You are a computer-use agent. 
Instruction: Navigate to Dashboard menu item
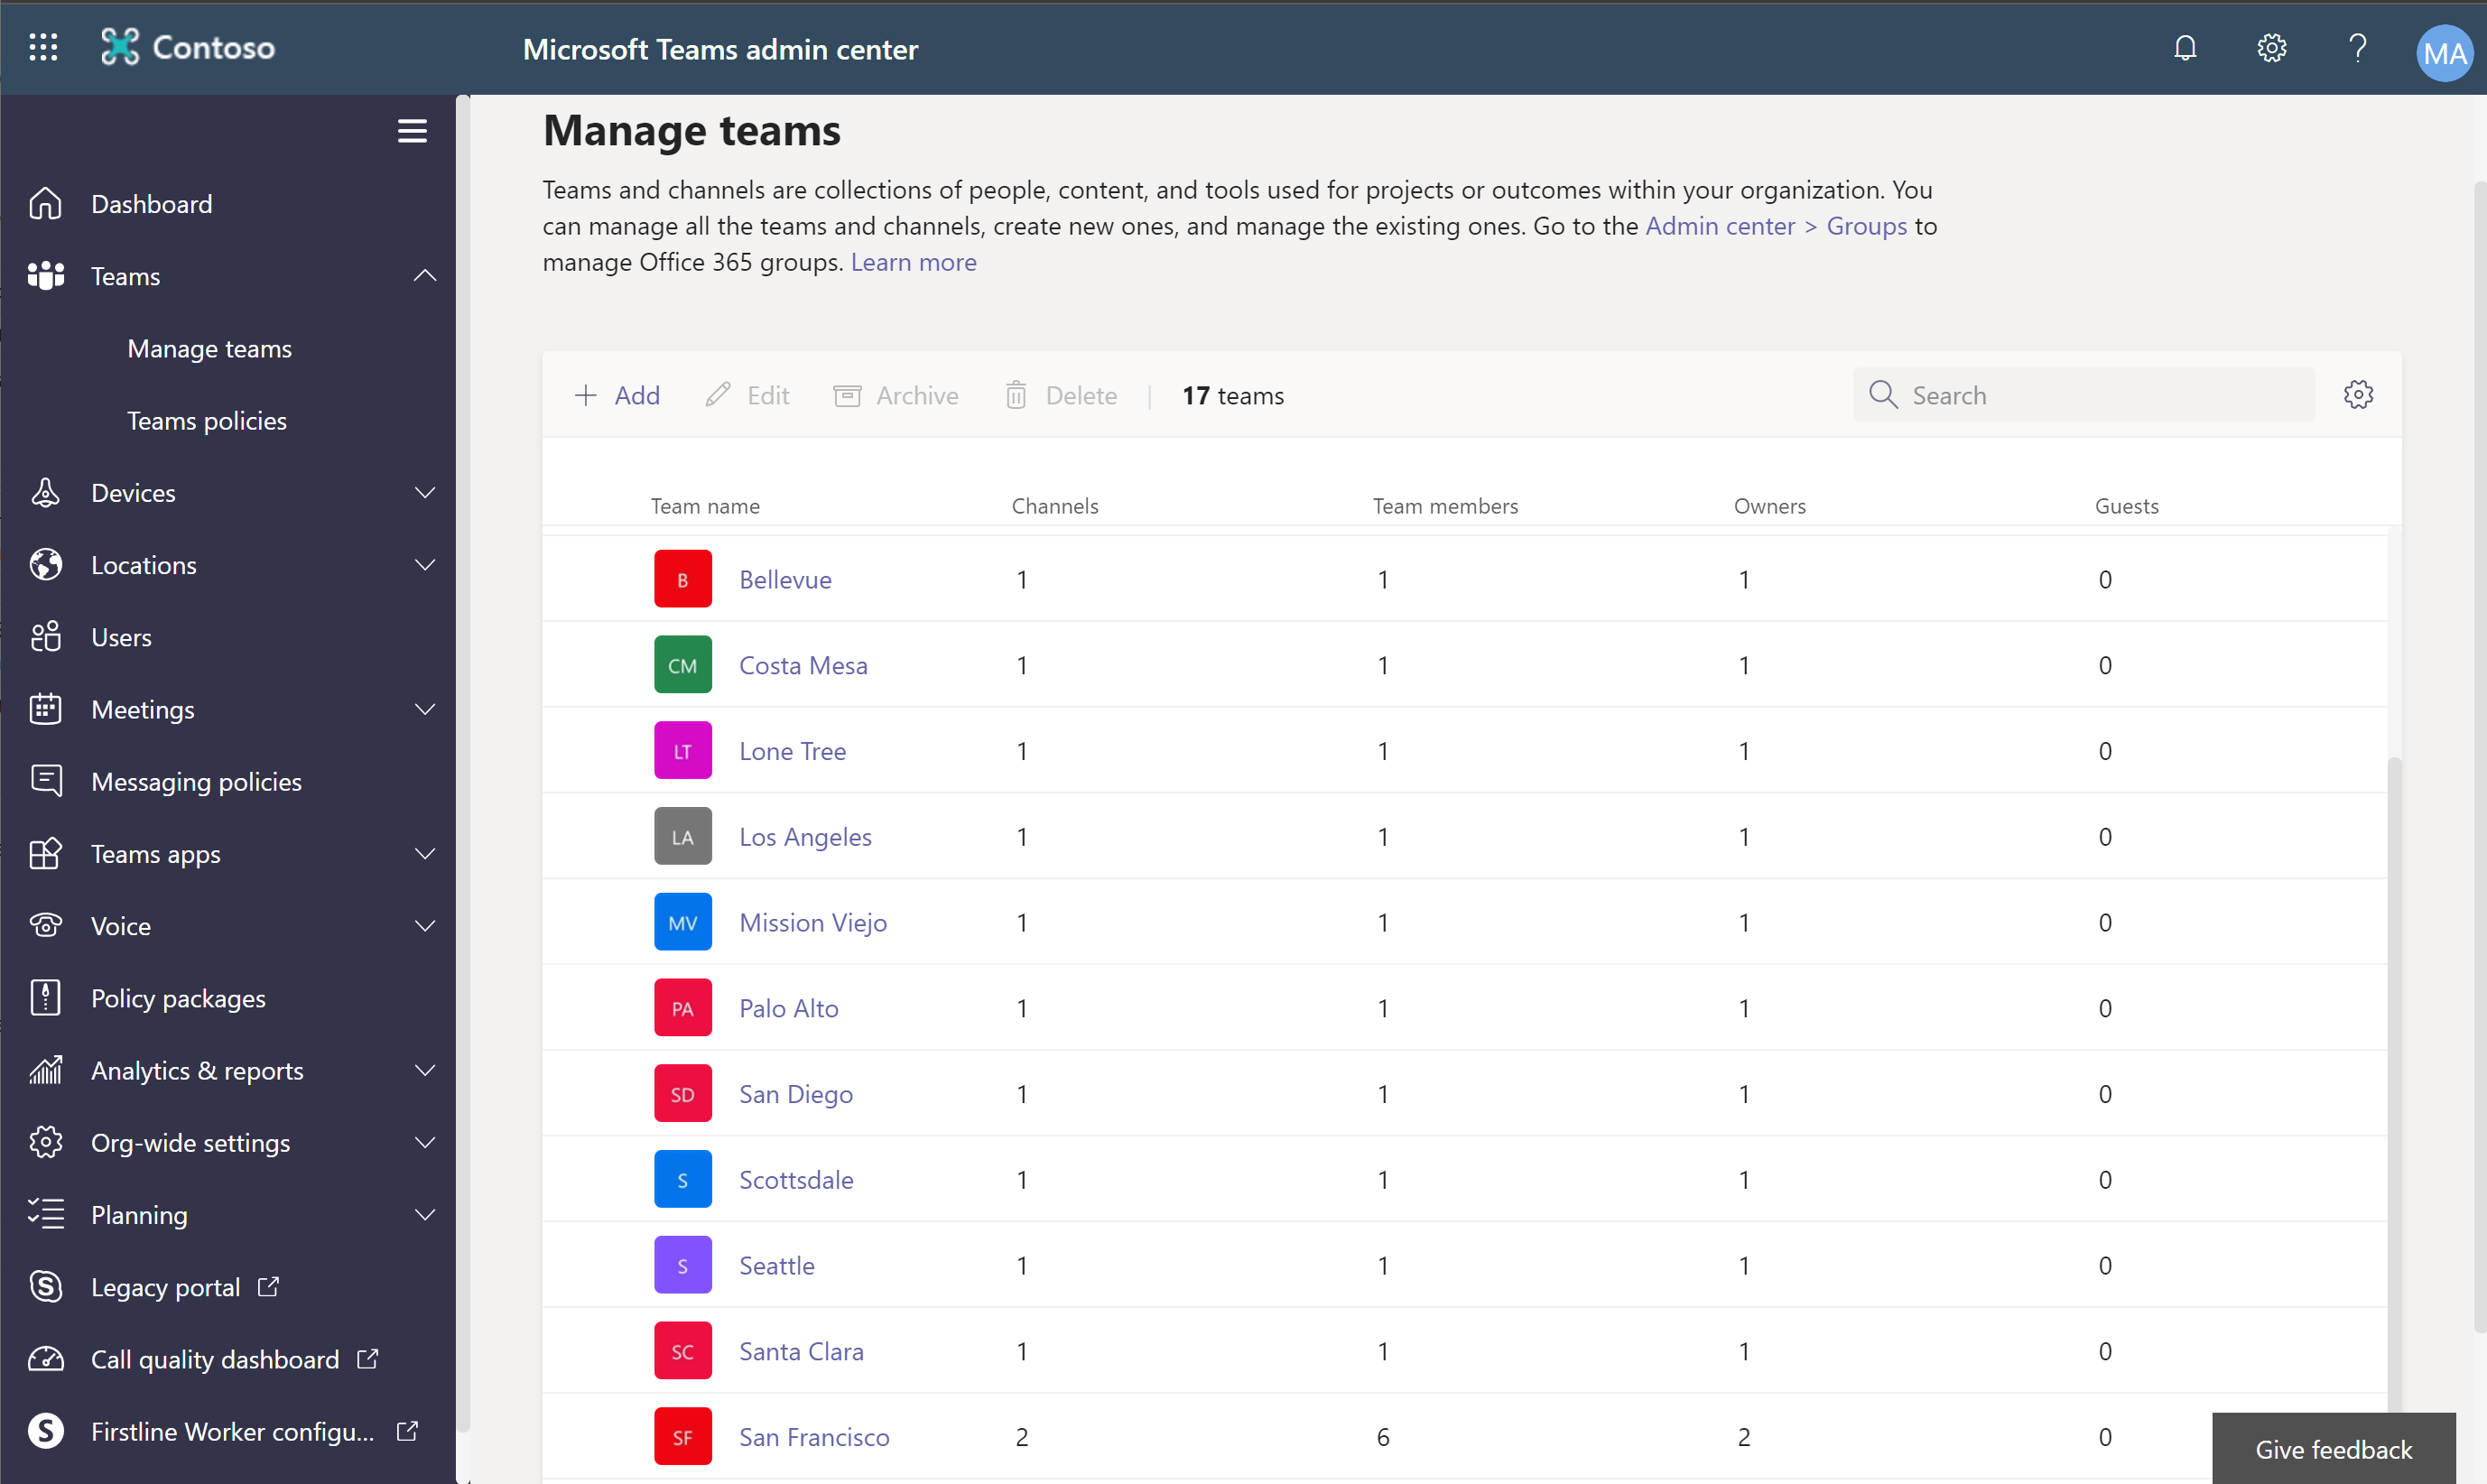click(152, 203)
